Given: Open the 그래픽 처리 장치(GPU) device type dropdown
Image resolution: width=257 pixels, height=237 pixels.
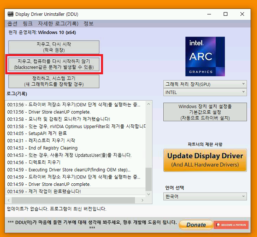Looking at the screenshot, I should (205, 84).
